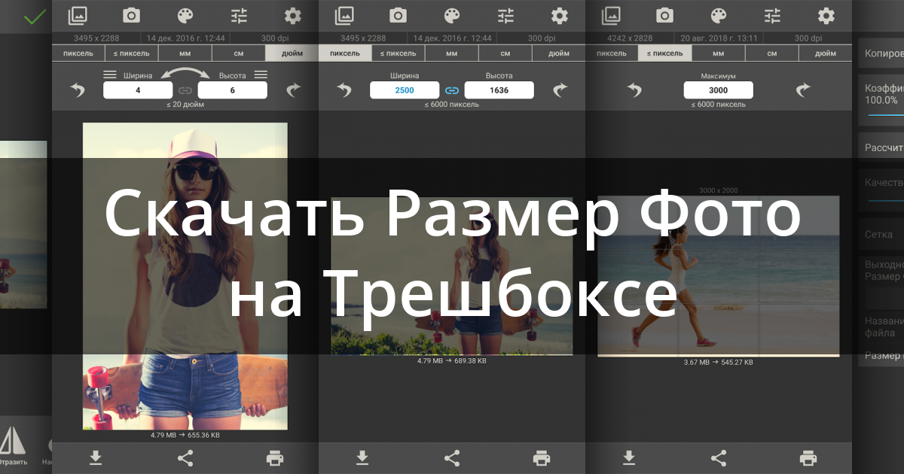Screen dimensions: 904x474
Task: Open settings gear in the Максимум 3000 screen
Action: pos(826,15)
